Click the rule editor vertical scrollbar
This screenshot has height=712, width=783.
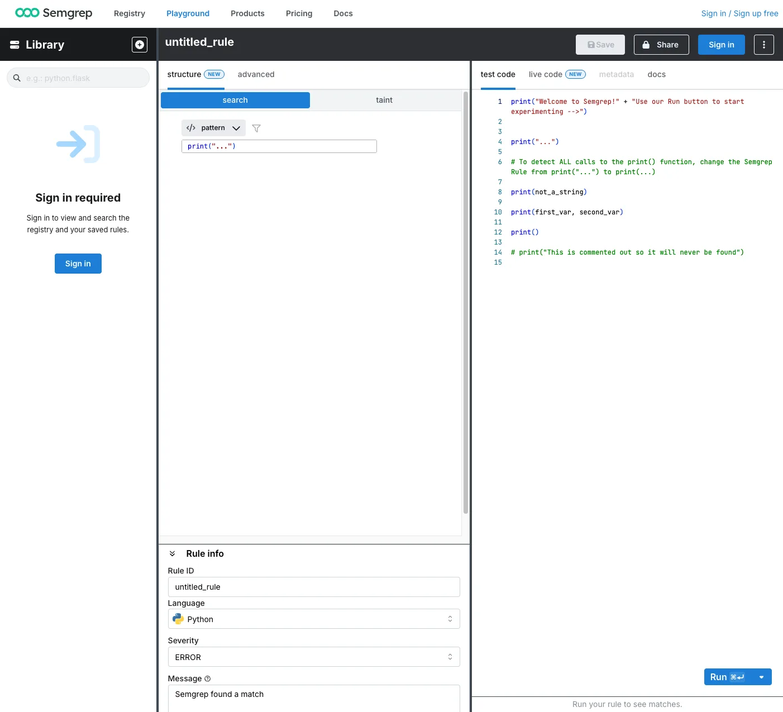(x=466, y=303)
